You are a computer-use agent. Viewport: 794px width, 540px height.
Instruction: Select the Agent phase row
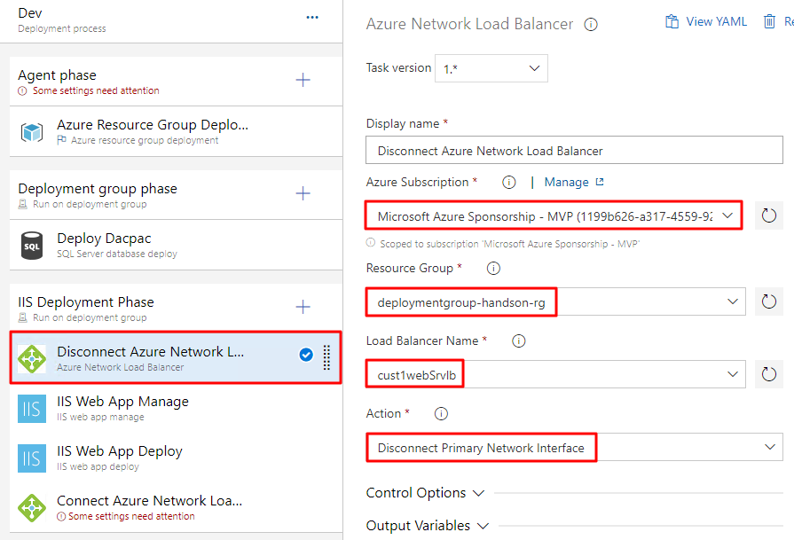coord(176,82)
